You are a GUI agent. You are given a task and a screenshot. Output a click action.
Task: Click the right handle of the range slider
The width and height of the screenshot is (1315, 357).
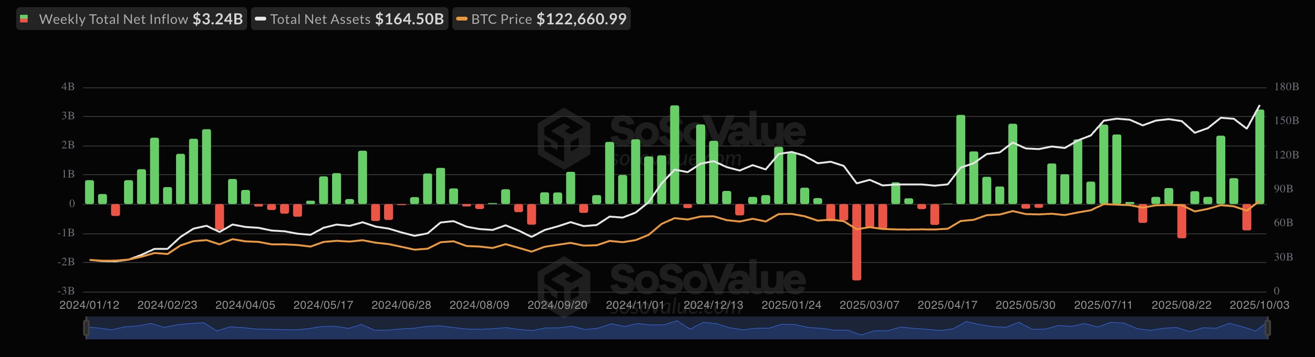coord(1268,327)
